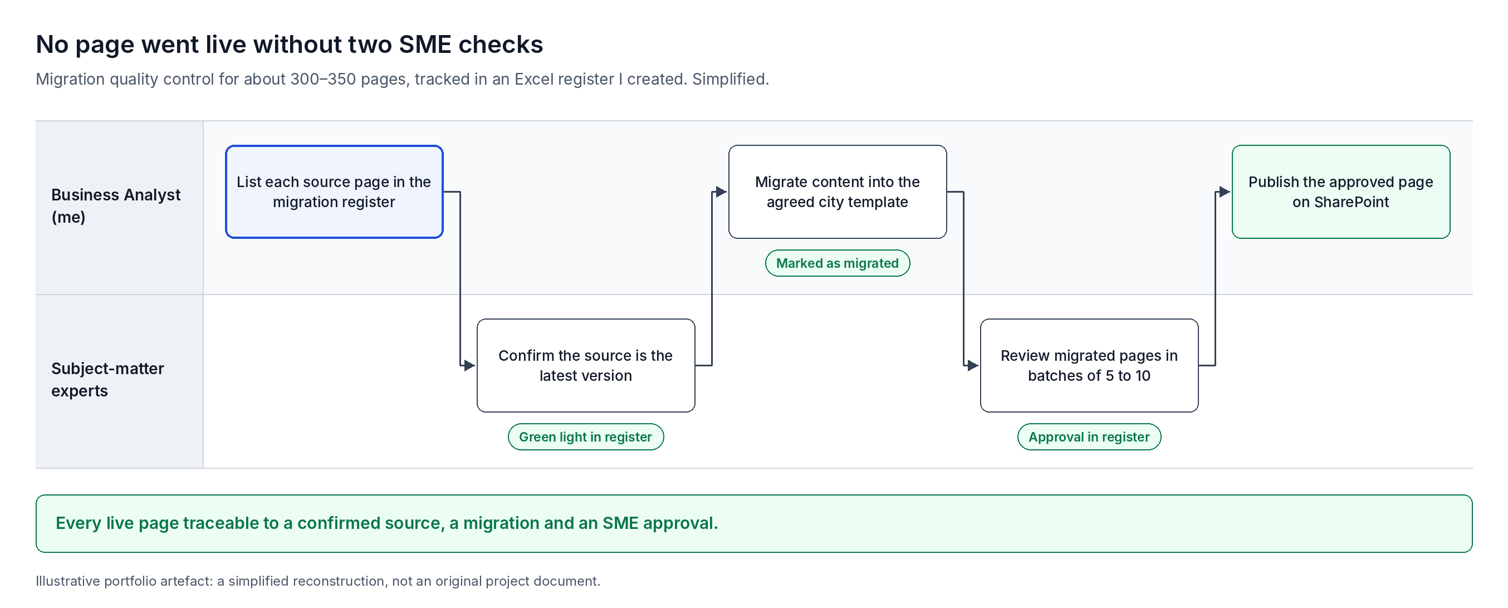The width and height of the screenshot is (1508, 608).
Task: Click the 'Publish the approved page on SharePoint' box
Action: [x=1340, y=192]
